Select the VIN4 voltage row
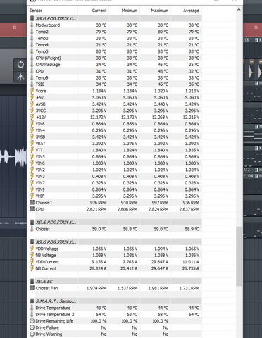Viewport: 262px width, 338px height. click(116, 130)
